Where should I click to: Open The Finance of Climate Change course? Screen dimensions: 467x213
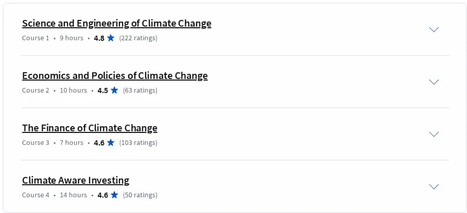tap(90, 128)
